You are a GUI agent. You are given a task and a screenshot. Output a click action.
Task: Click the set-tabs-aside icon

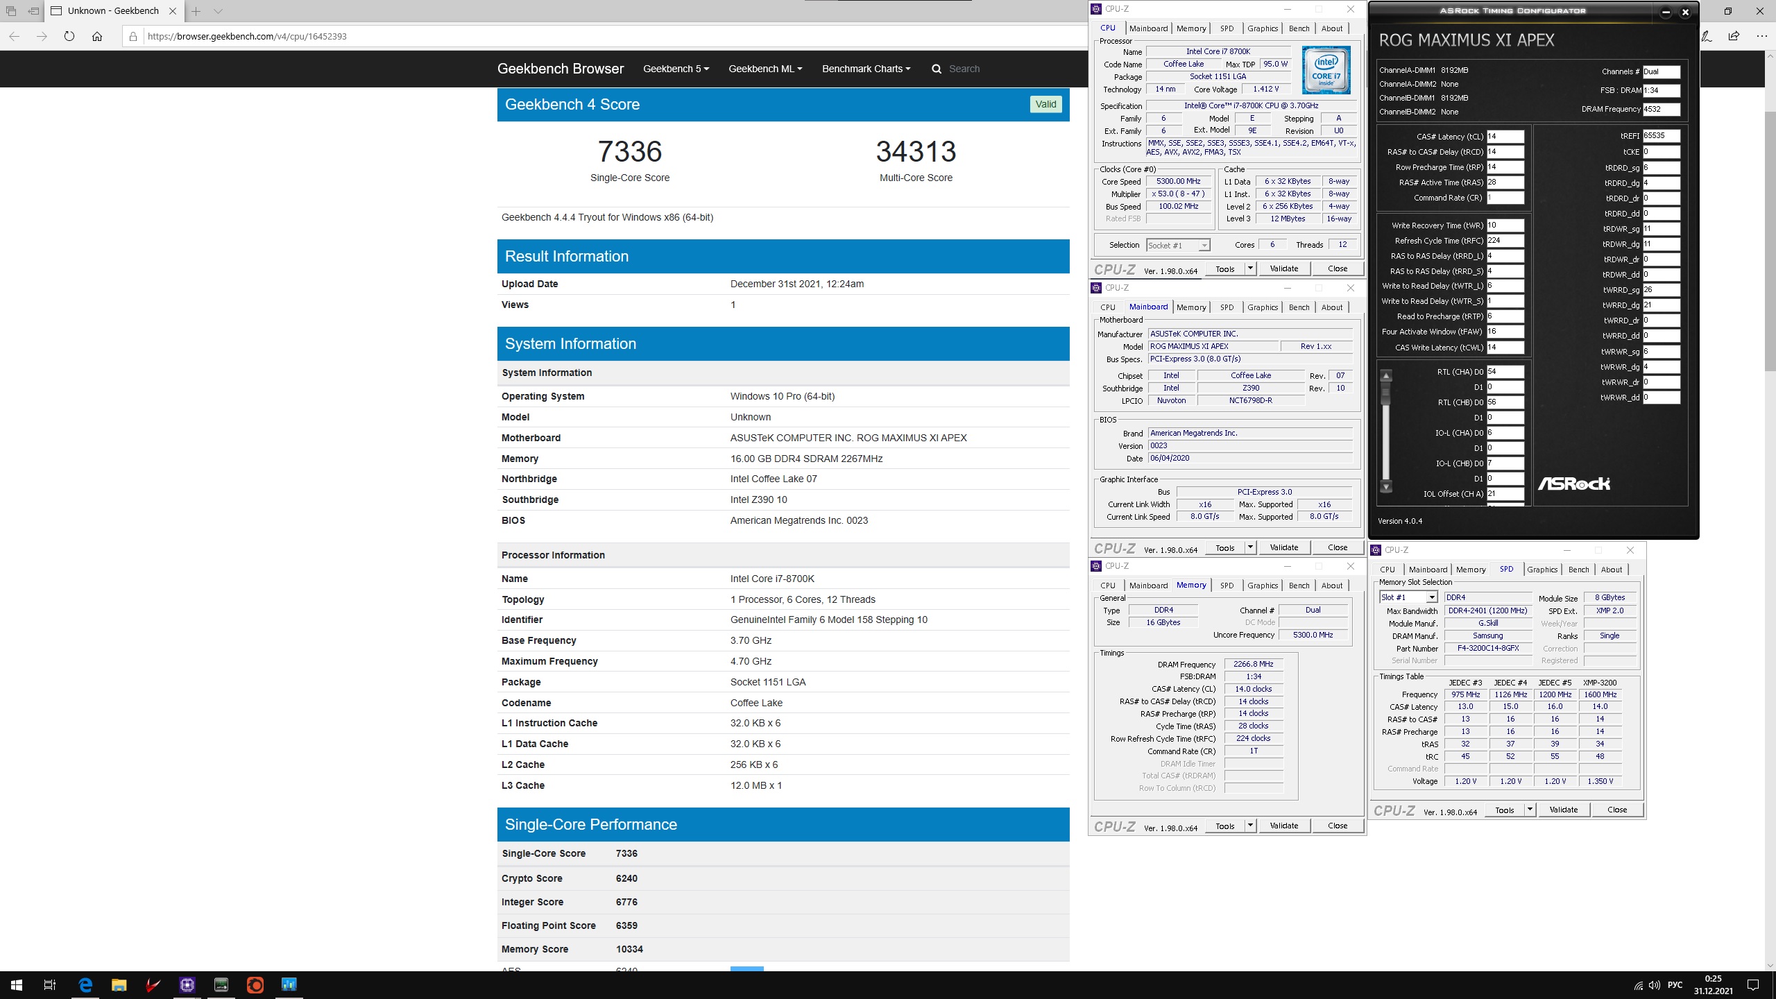coord(33,11)
